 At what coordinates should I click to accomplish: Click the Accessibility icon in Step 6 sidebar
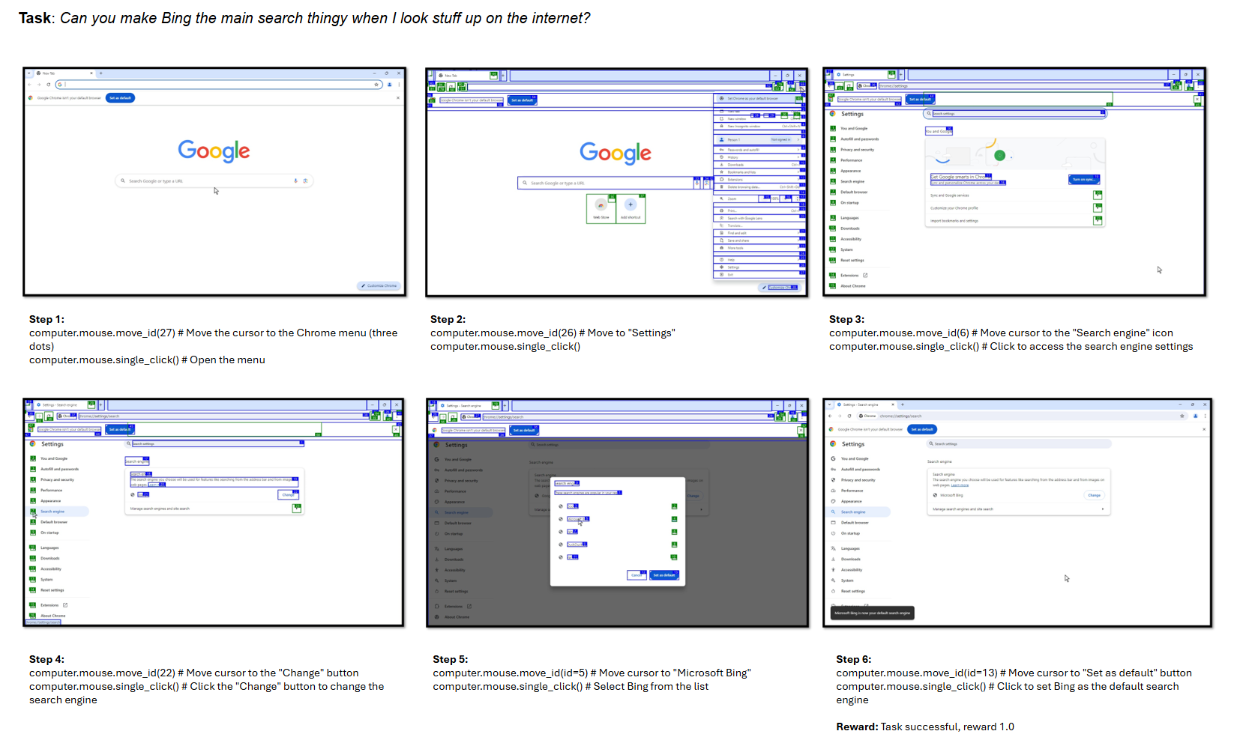833,570
